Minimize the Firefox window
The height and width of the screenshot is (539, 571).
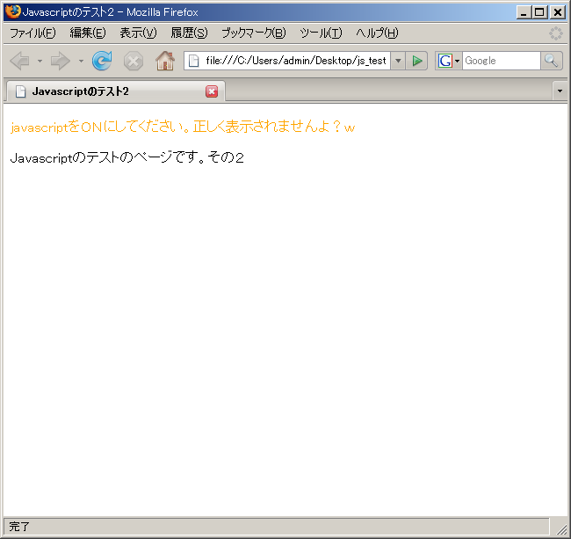click(524, 12)
